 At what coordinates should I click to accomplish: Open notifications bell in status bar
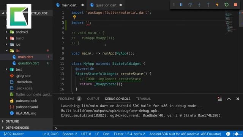pos(237,134)
